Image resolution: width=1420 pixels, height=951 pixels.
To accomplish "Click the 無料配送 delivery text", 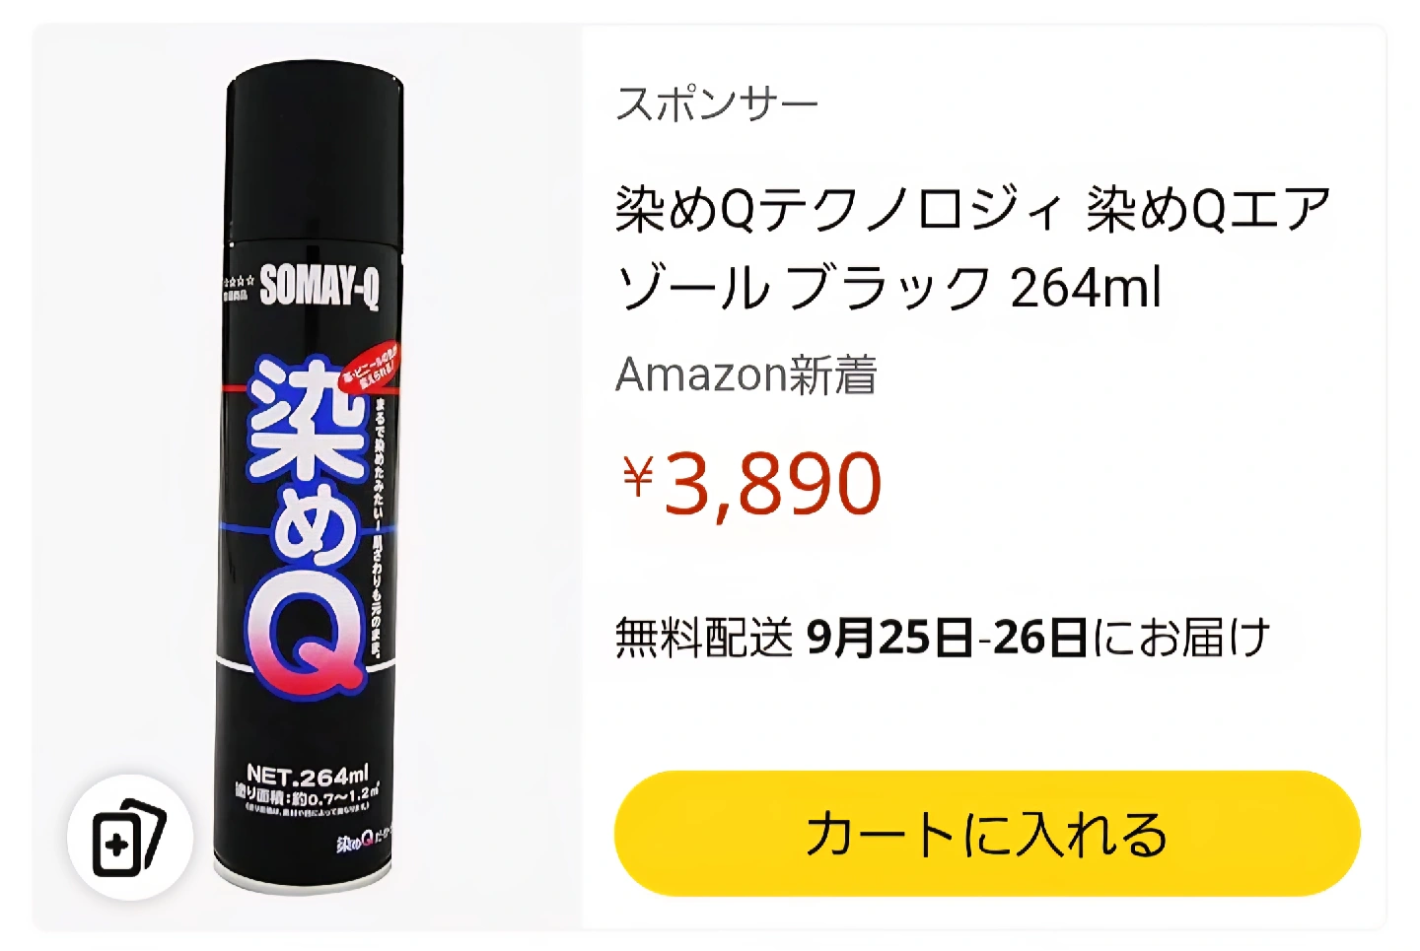I will pos(704,638).
